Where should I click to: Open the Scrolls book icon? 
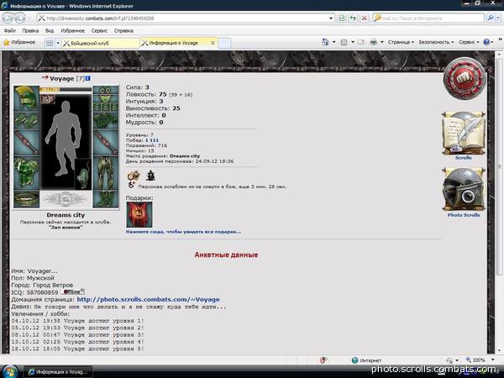tap(463, 134)
